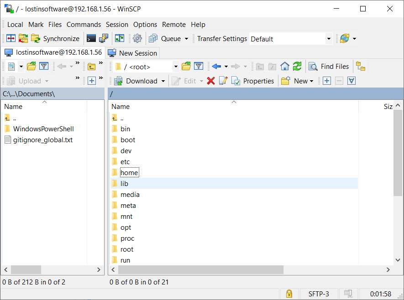
Task: Open the Remote menu
Action: pyautogui.click(x=174, y=25)
